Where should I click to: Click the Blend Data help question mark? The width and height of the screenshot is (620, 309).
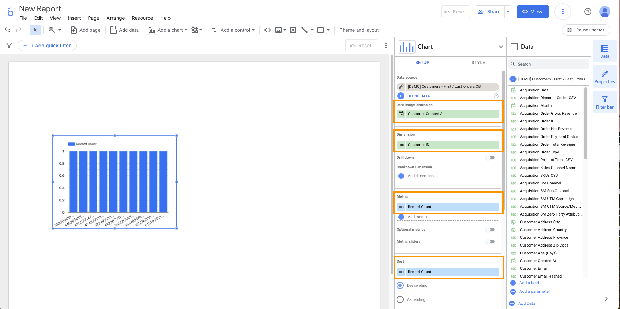click(x=496, y=96)
